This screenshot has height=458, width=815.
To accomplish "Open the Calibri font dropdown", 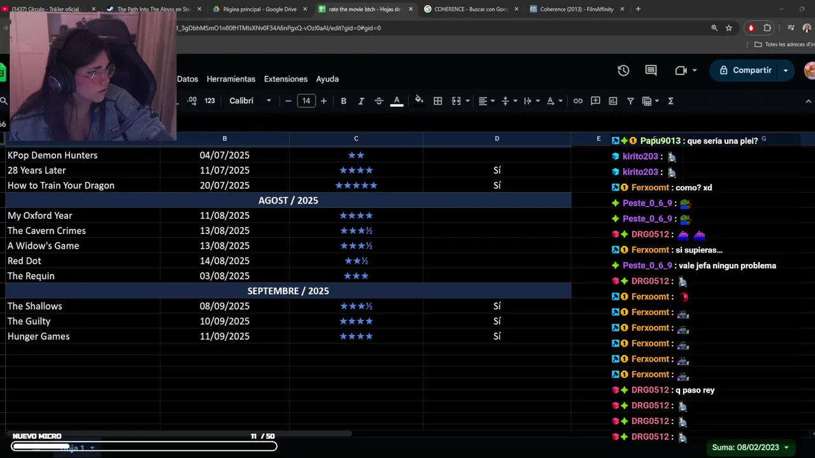I will 250,101.
